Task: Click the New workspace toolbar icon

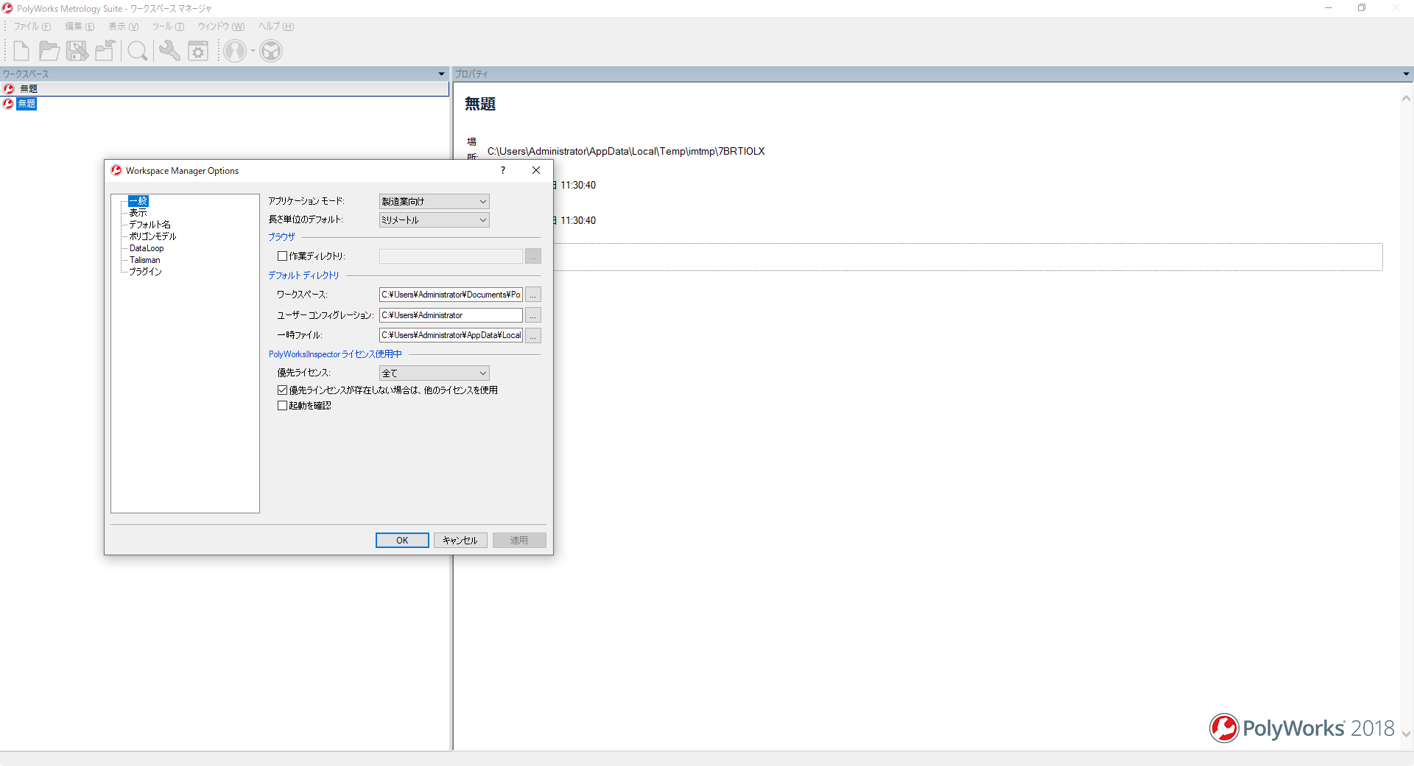Action: tap(21, 51)
